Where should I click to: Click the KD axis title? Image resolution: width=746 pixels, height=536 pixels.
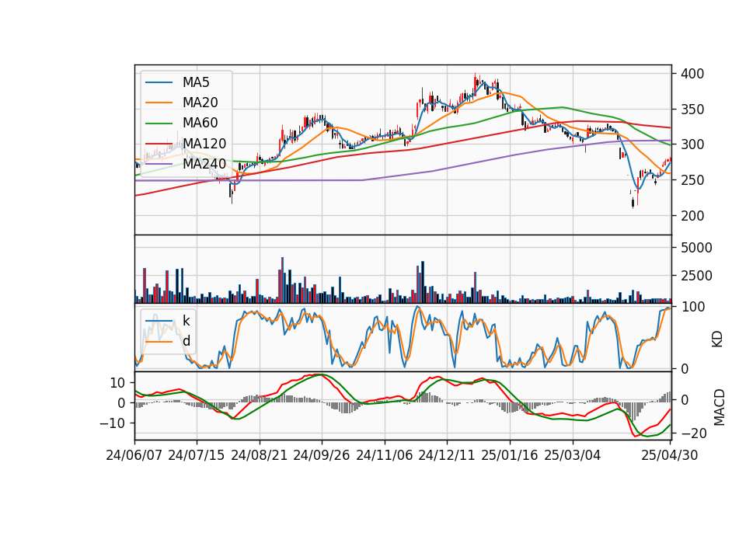click(x=717, y=339)
